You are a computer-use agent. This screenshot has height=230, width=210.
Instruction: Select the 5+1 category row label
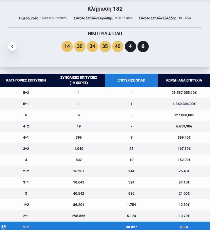[26, 104]
